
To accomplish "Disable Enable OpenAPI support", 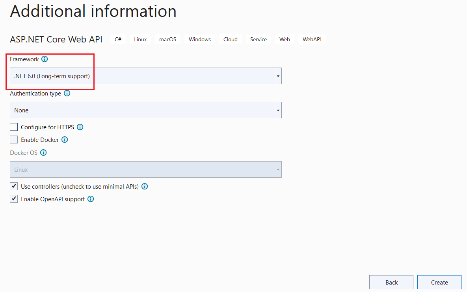I will point(13,198).
